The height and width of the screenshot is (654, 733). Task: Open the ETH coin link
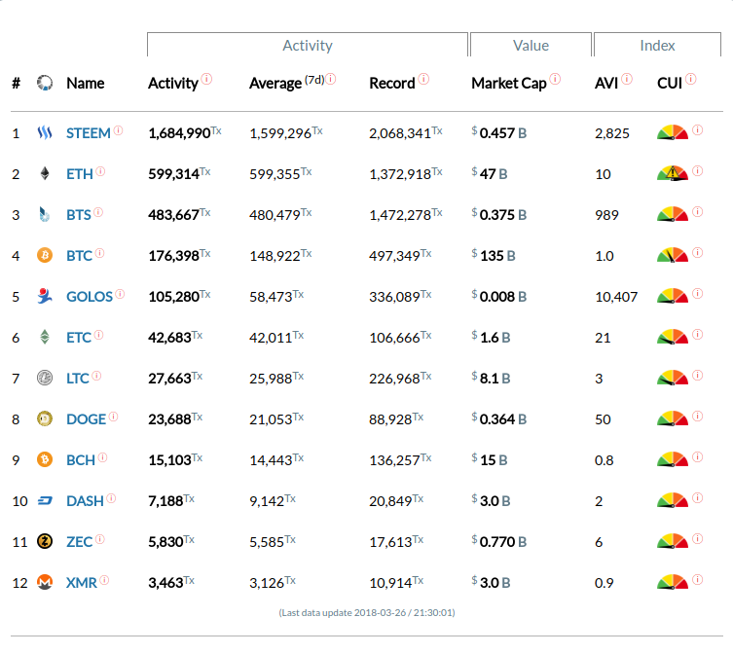[x=80, y=174]
